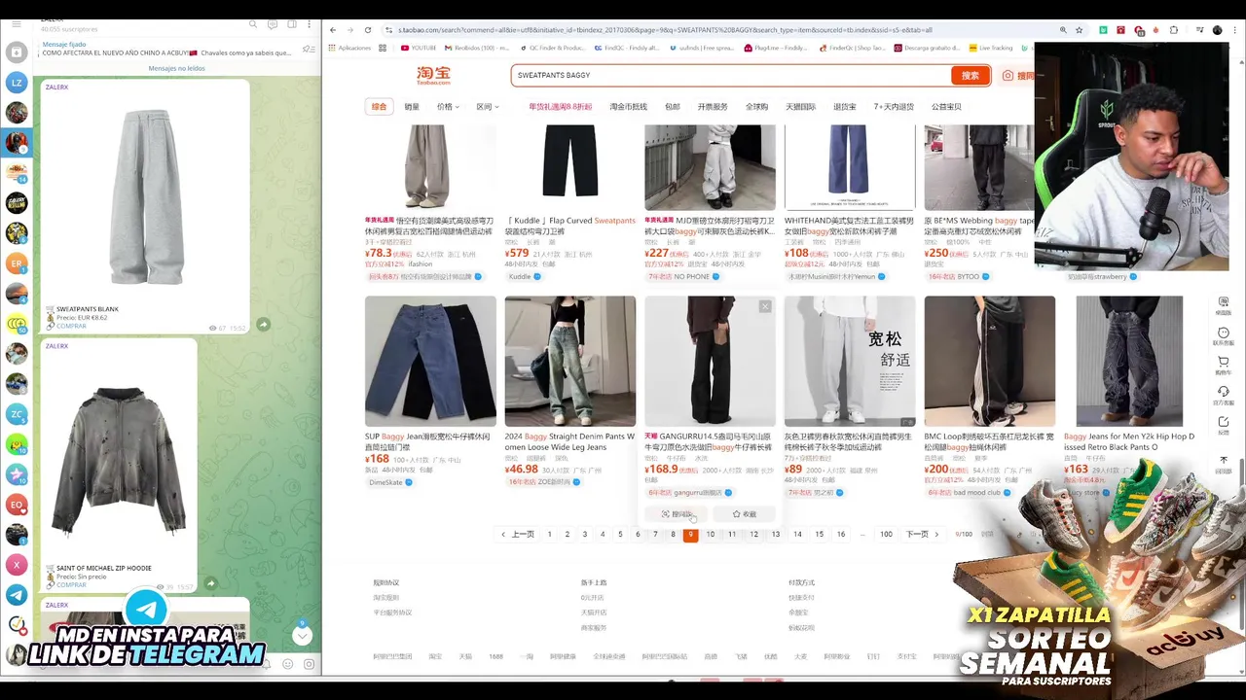Jump to latest Telegram messages arrow
The image size is (1246, 700).
click(x=302, y=635)
